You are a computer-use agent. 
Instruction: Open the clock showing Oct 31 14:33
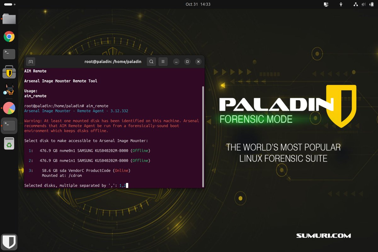198,4
